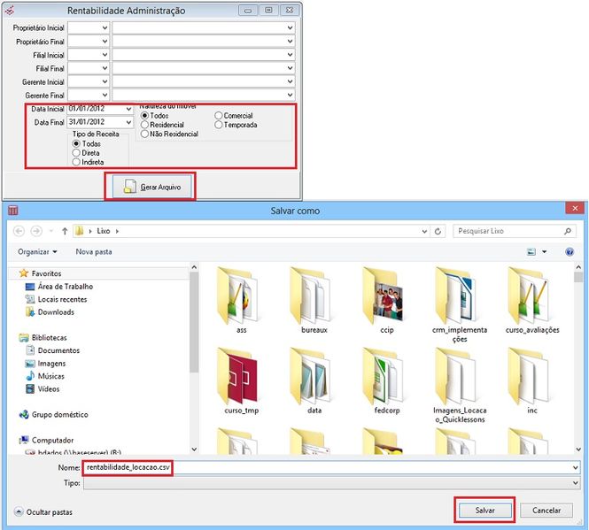Open the ccip folder icon
Image resolution: width=589 pixels, height=530 pixels.
[x=384, y=295]
